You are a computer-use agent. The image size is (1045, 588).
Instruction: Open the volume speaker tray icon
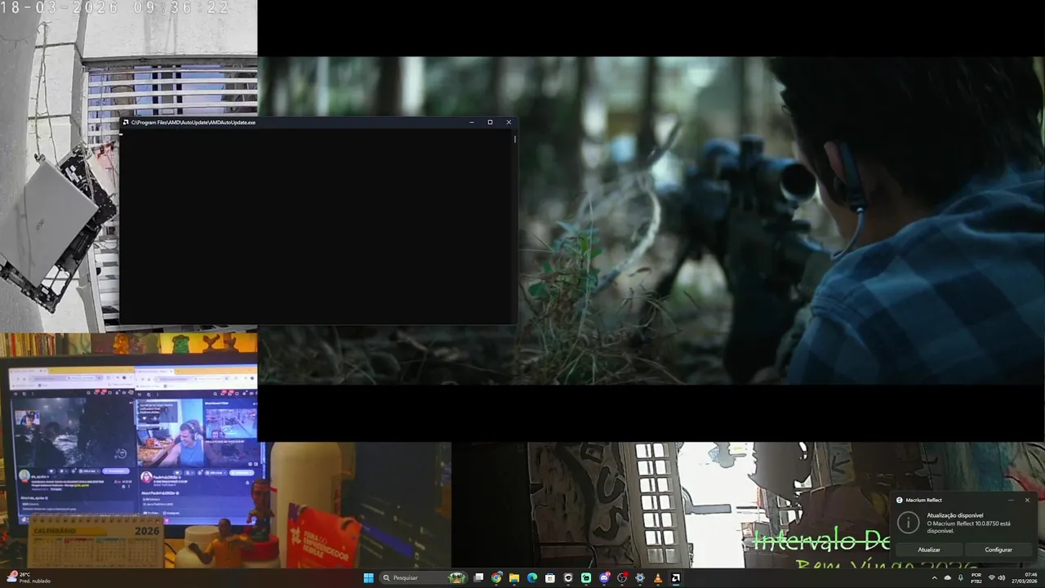1002,577
